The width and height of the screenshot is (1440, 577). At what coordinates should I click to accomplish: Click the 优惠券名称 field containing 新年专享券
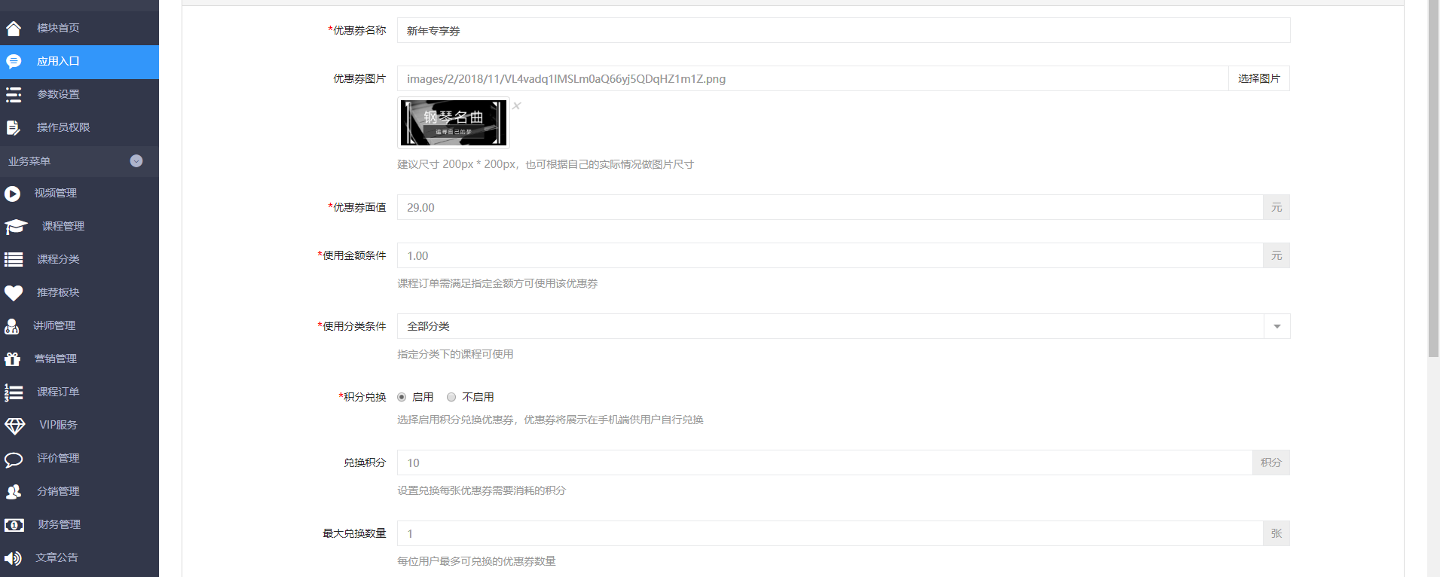(843, 30)
